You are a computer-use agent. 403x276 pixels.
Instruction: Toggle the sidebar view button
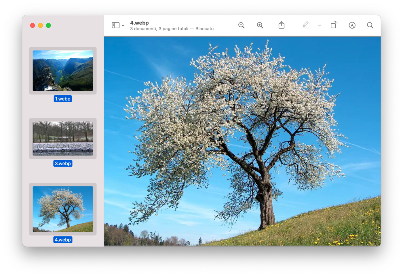pyautogui.click(x=115, y=25)
